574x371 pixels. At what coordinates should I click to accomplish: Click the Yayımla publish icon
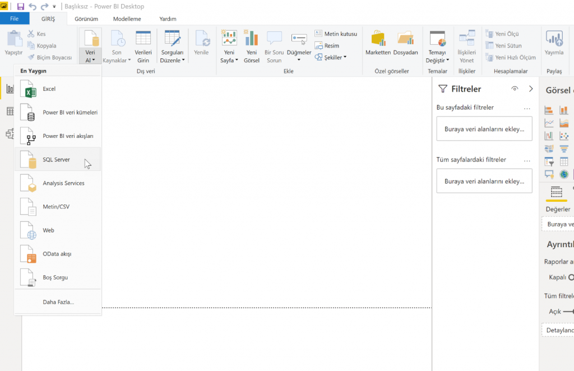(554, 38)
